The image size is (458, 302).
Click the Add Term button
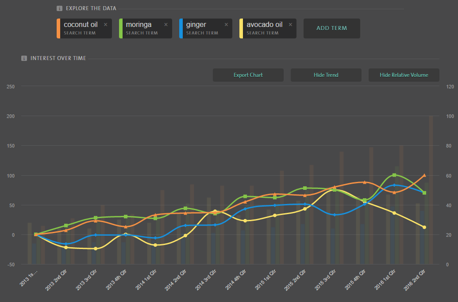[x=331, y=28]
